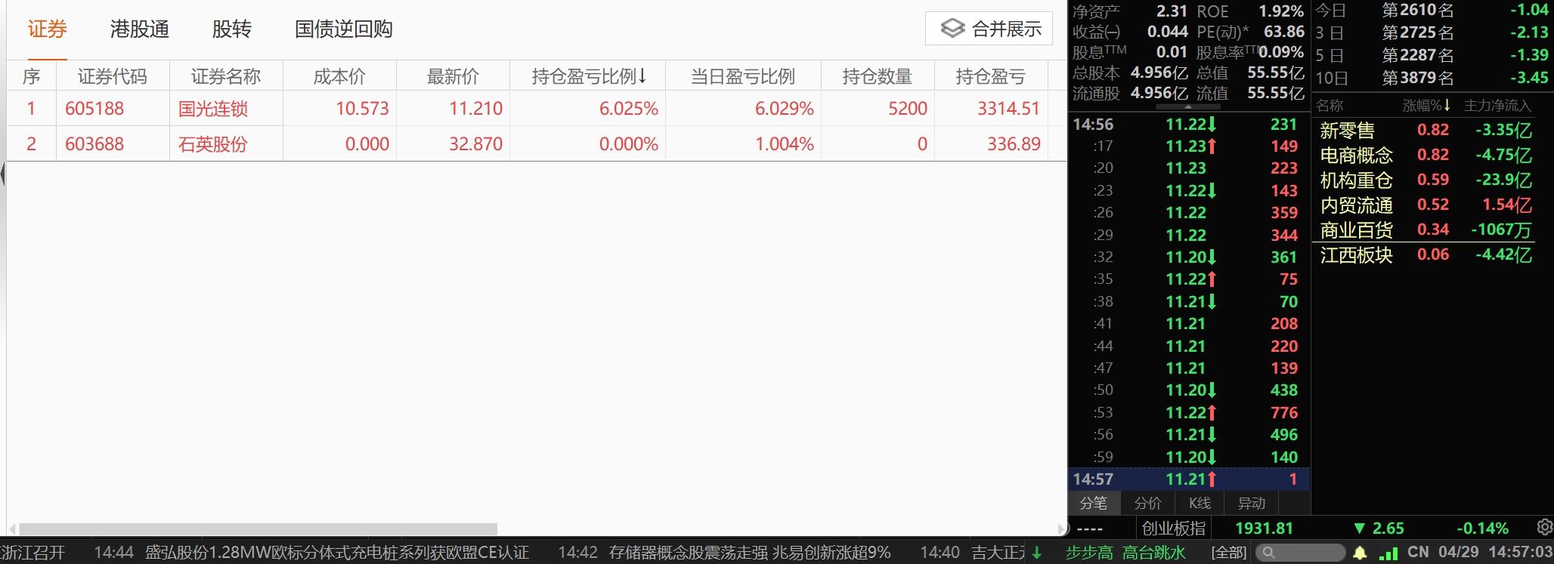Select the 异动 tab

[x=1252, y=503]
